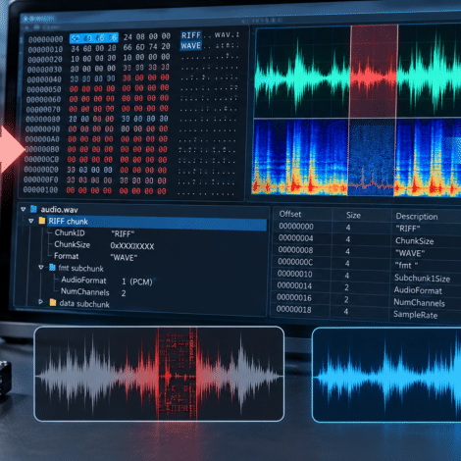Sort by the Size column header
The width and height of the screenshot is (461, 461).
[353, 215]
